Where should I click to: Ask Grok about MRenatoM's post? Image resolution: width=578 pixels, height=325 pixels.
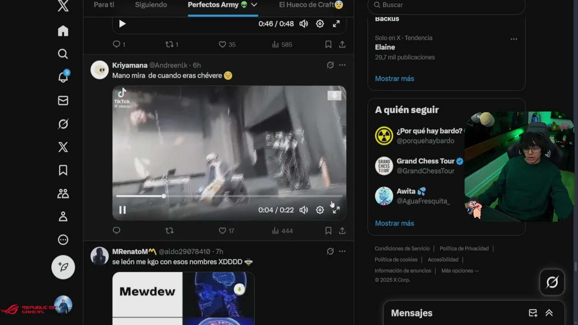(330, 251)
